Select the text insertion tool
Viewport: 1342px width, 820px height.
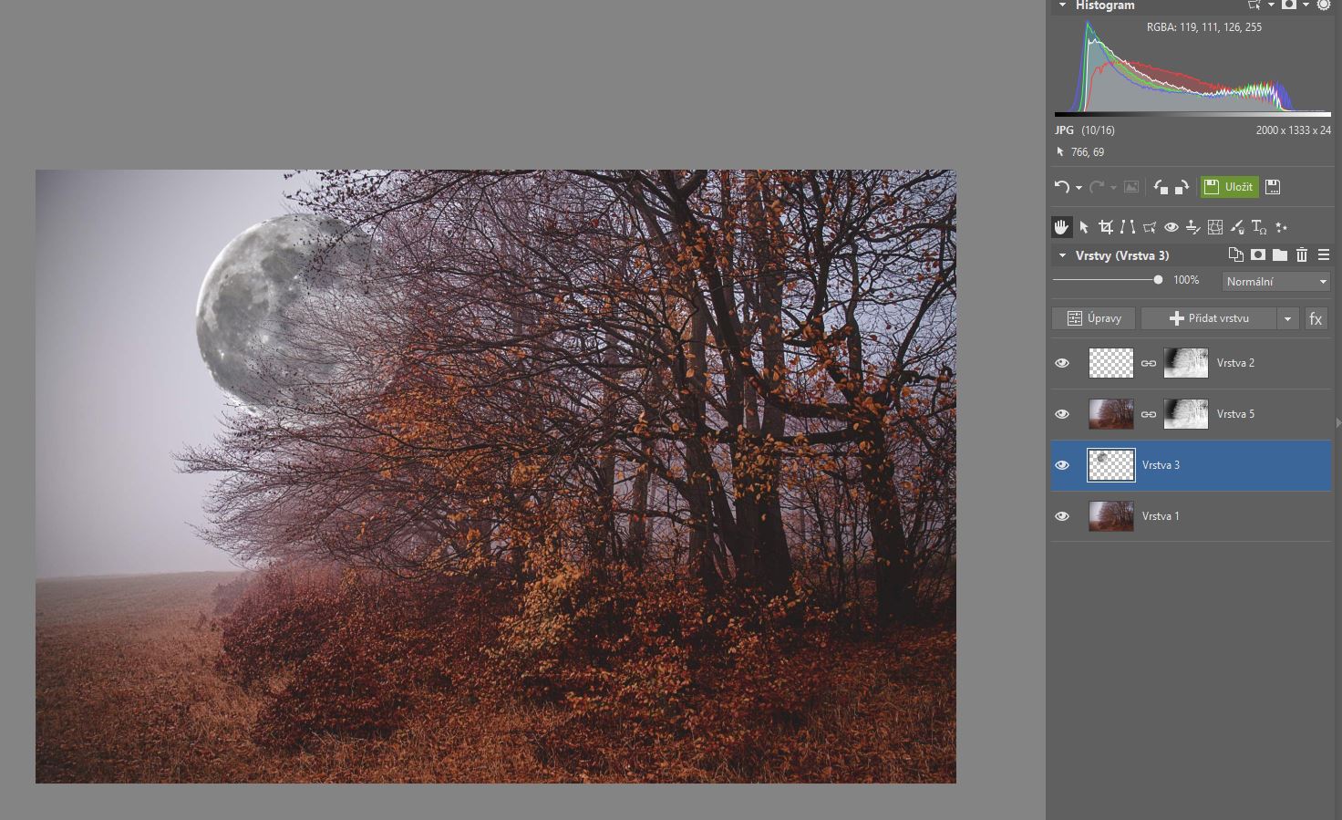coord(1258,227)
